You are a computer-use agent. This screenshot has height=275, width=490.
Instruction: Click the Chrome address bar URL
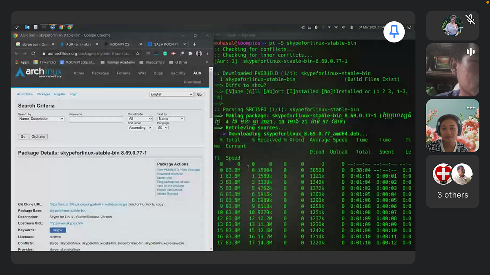click(x=89, y=53)
